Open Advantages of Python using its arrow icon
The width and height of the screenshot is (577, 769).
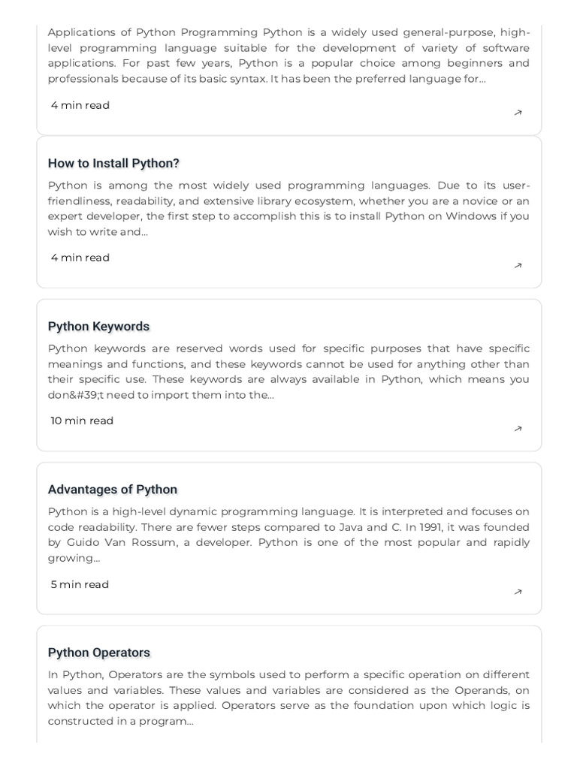[518, 592]
